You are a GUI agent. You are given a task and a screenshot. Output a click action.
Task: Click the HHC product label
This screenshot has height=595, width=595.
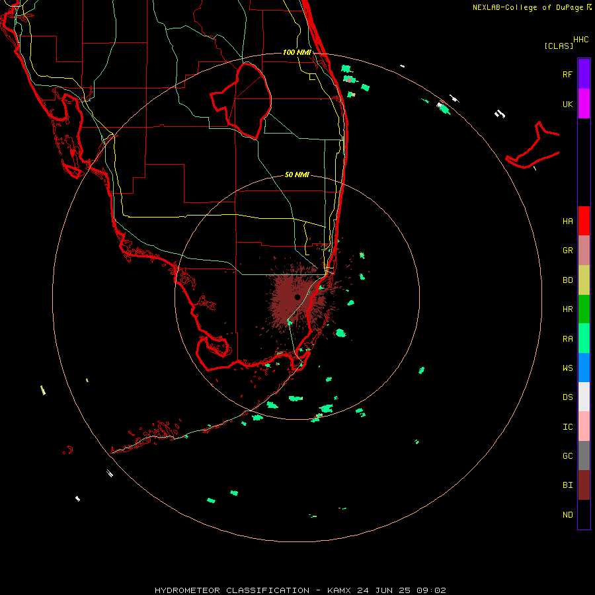[x=581, y=40]
